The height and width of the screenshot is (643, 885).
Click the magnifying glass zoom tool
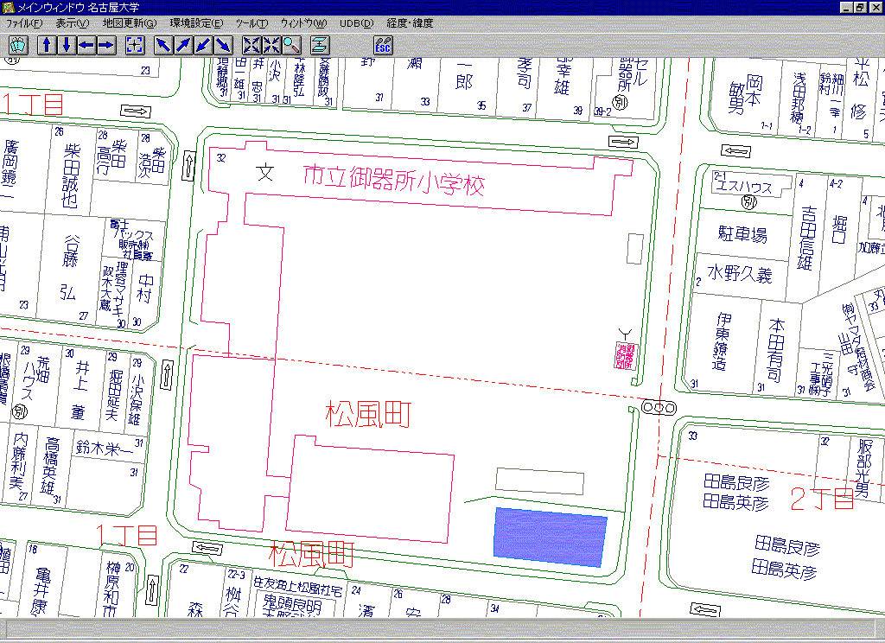[x=291, y=45]
